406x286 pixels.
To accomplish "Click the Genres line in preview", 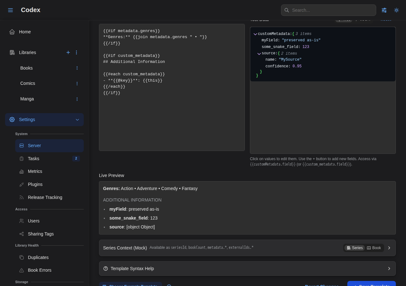I will 150,188.
